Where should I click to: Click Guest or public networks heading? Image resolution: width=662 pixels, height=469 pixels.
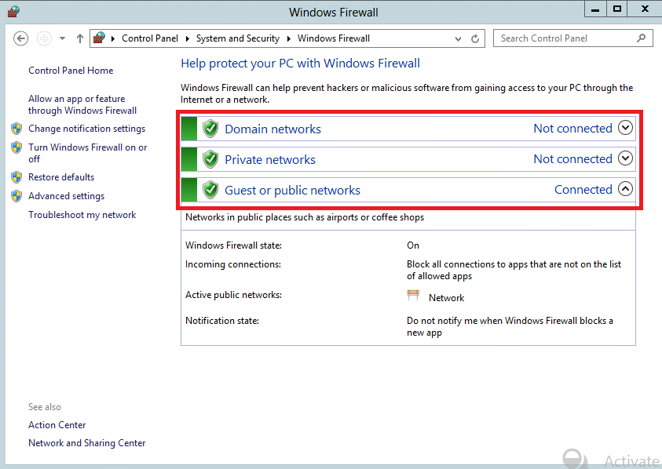coord(292,191)
